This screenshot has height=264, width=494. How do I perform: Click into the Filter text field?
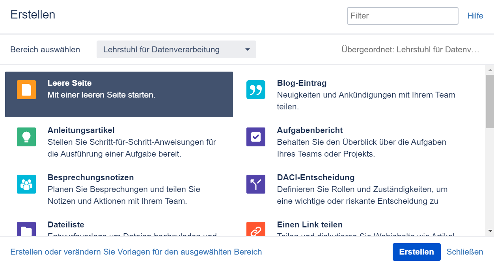(402, 16)
